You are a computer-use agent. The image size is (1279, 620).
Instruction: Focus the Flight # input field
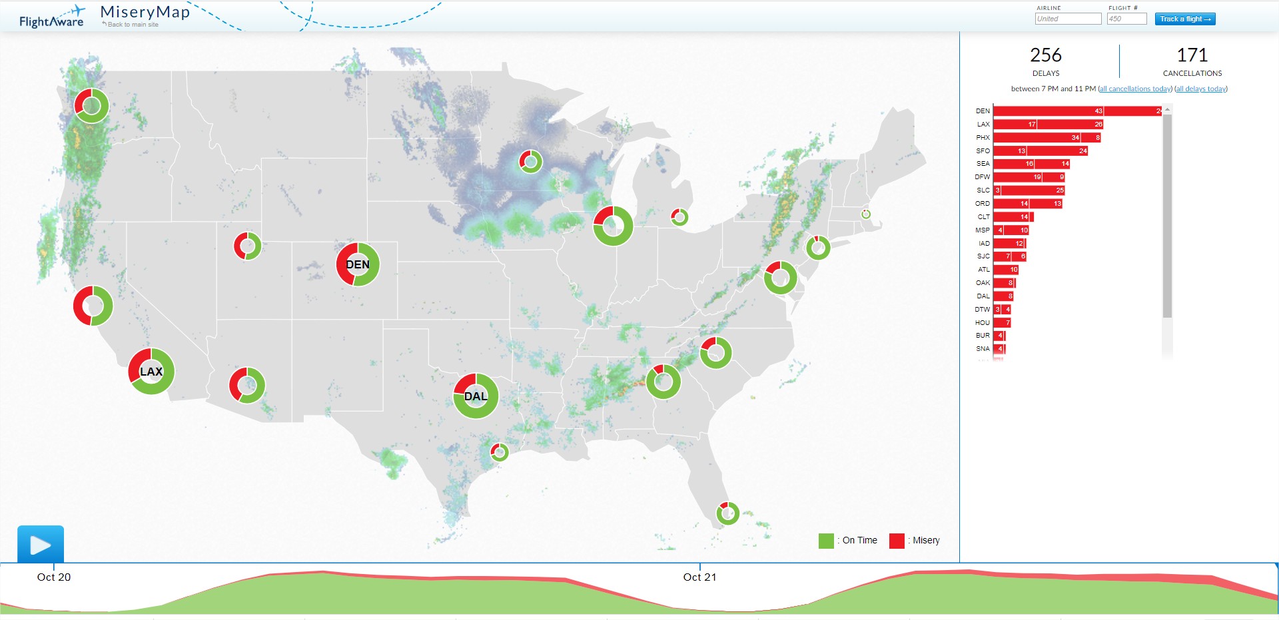click(1126, 19)
